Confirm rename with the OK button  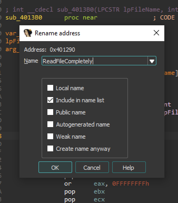click(55, 167)
